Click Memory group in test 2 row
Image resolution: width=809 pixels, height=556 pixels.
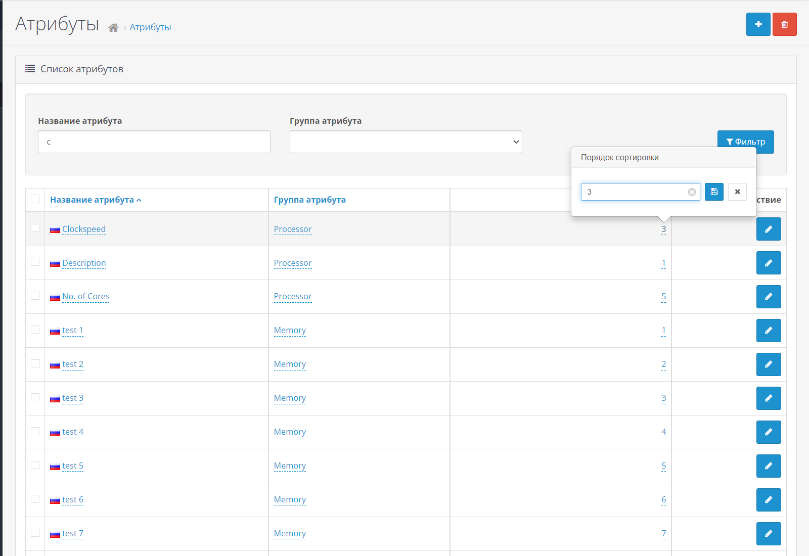pos(290,364)
